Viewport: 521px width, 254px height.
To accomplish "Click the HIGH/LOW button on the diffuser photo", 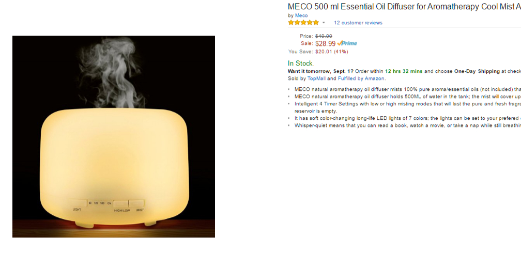I will (x=120, y=204).
